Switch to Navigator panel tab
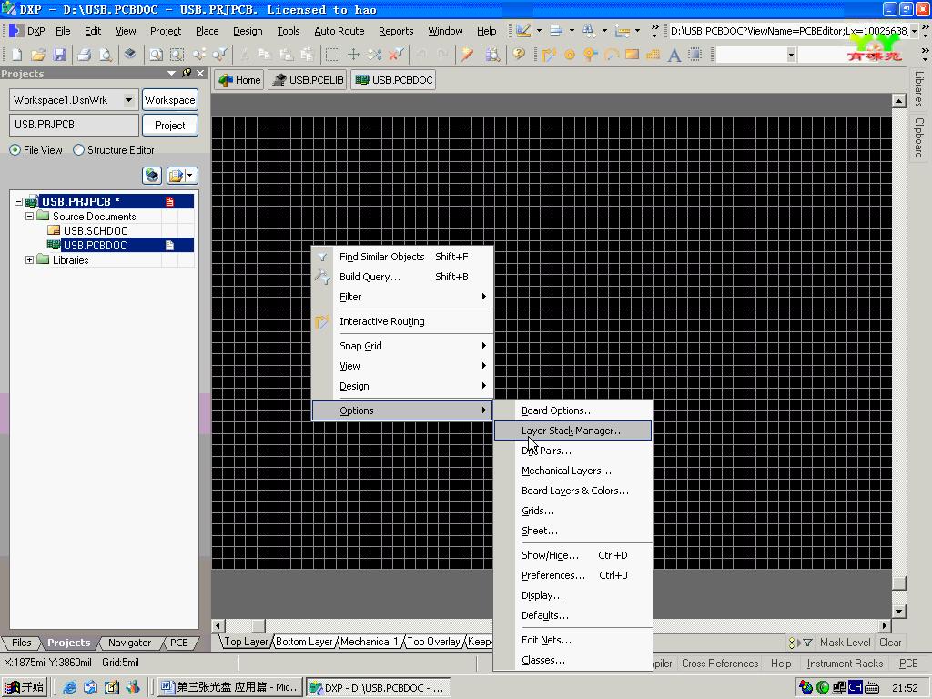Viewport: 932px width, 699px height. pyautogui.click(x=129, y=643)
